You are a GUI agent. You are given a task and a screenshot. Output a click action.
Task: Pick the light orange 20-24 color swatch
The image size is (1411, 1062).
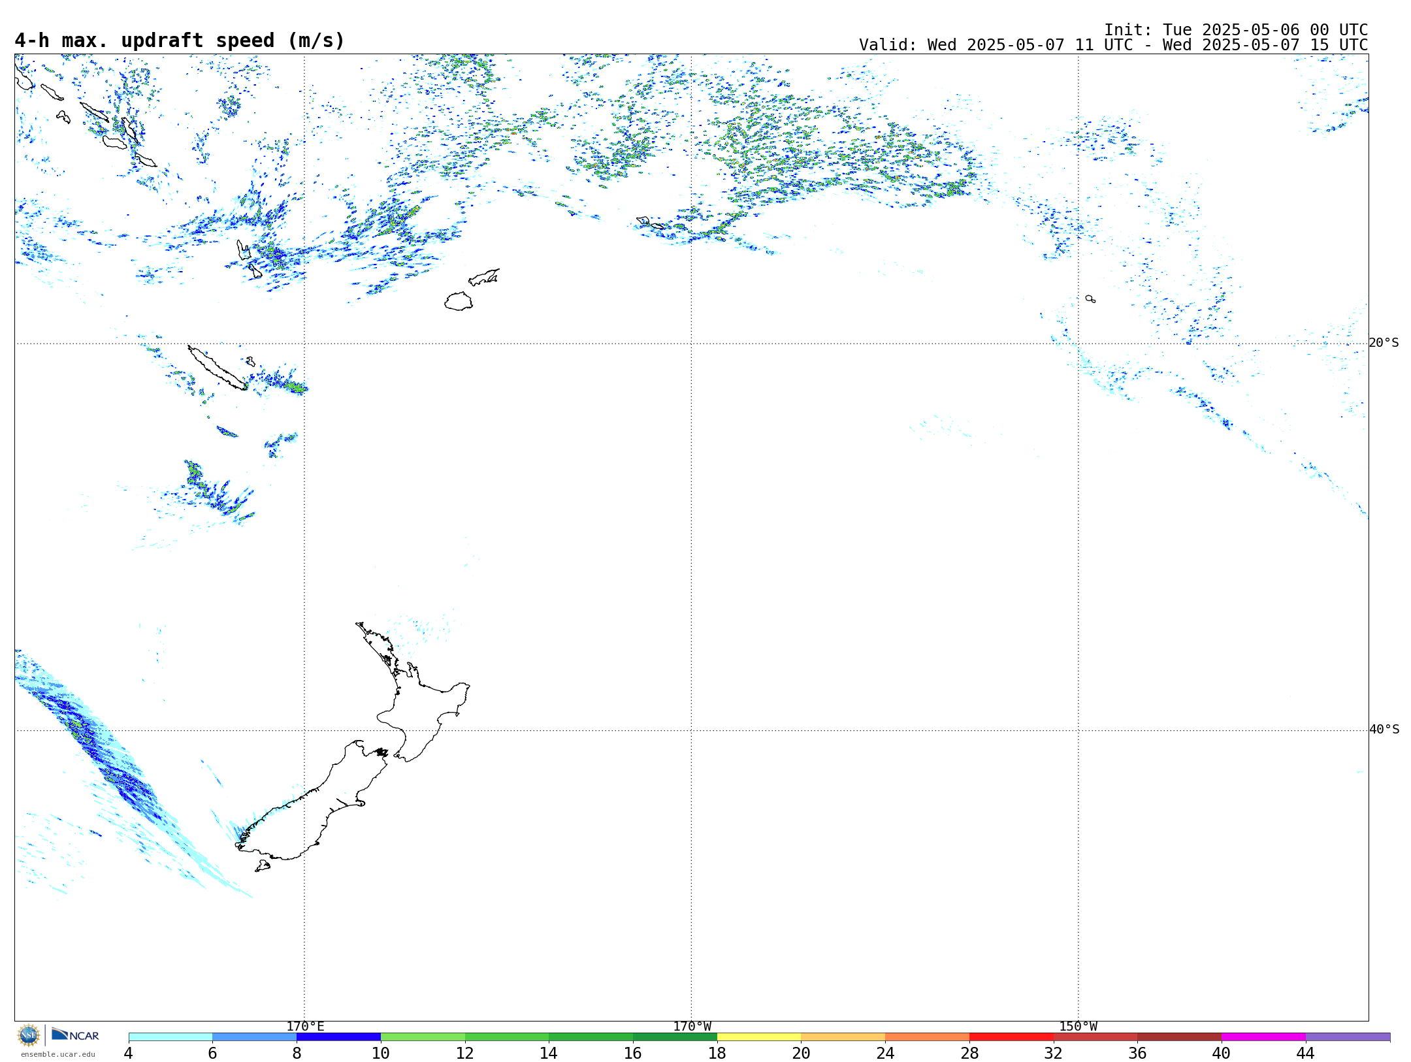[x=843, y=1037]
